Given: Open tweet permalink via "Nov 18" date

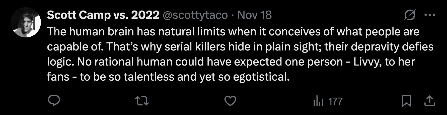Looking at the screenshot, I should coord(254,15).
